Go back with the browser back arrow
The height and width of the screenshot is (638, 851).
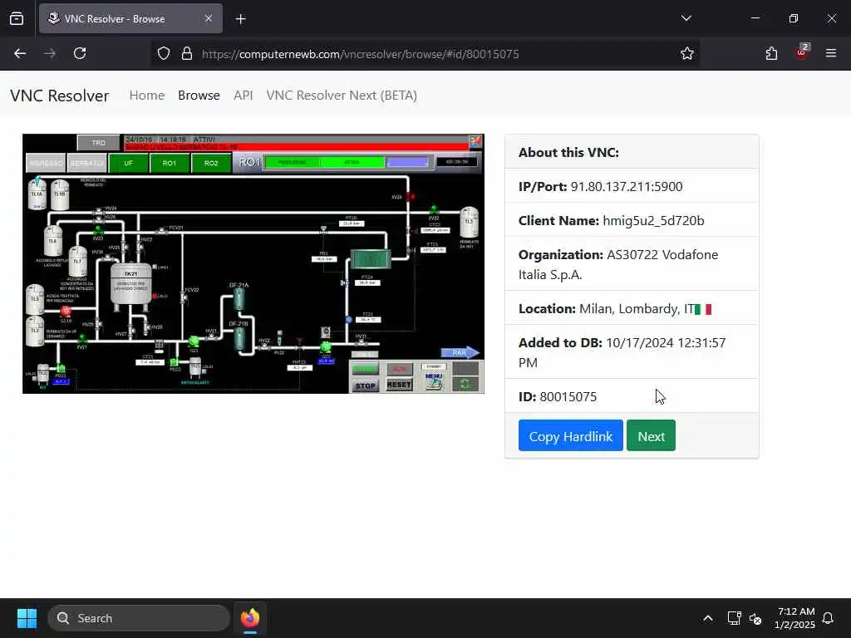[20, 54]
